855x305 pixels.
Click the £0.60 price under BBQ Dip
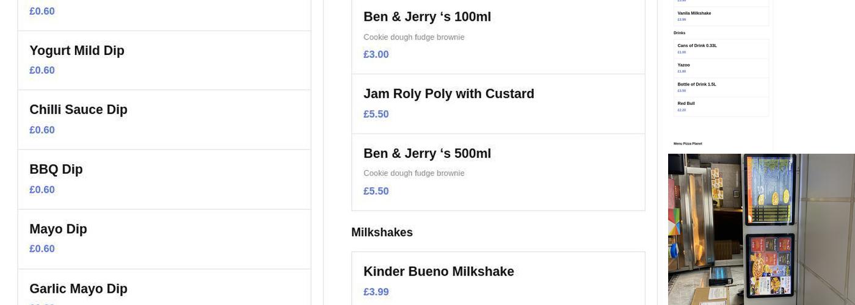tap(42, 190)
